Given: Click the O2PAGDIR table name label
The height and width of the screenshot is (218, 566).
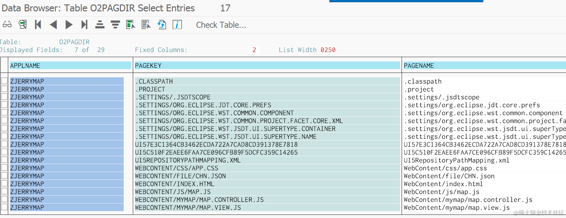Looking at the screenshot, I should pos(74,42).
